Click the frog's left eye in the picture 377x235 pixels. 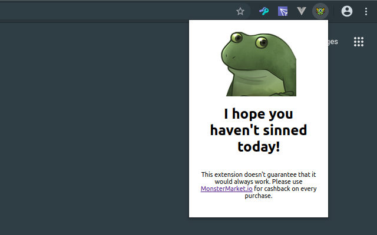237,39
